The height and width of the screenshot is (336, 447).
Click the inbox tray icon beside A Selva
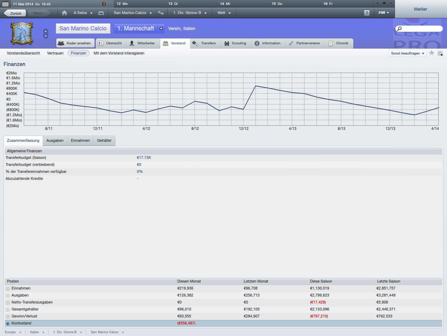(x=101, y=13)
